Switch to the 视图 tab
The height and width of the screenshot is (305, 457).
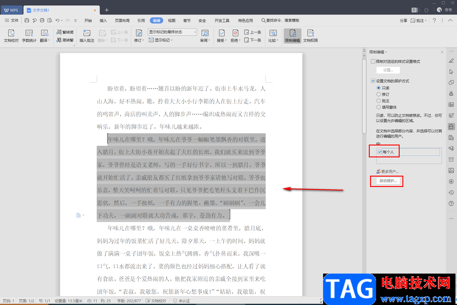tap(172, 20)
